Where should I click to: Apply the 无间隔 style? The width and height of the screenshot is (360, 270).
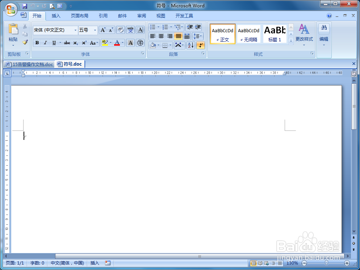[249, 34]
